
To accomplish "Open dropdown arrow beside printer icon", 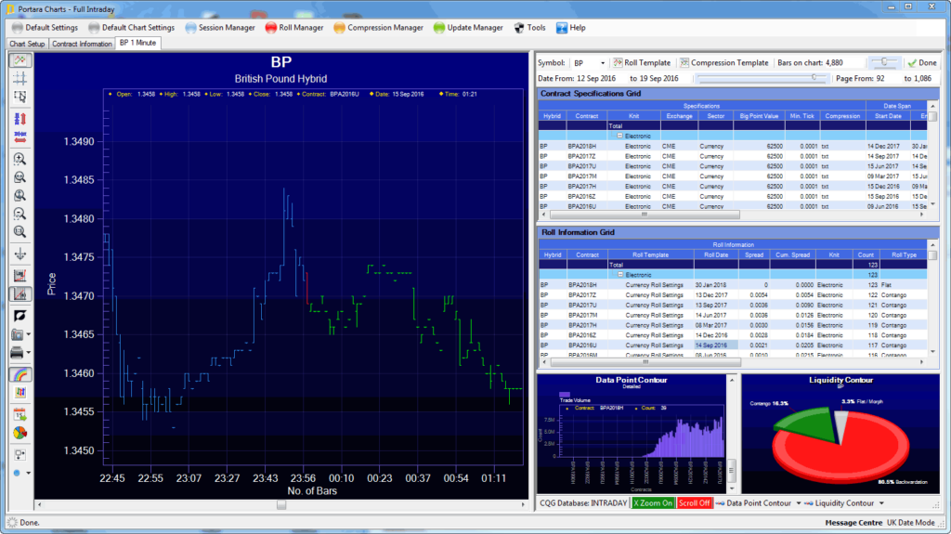I will (28, 353).
